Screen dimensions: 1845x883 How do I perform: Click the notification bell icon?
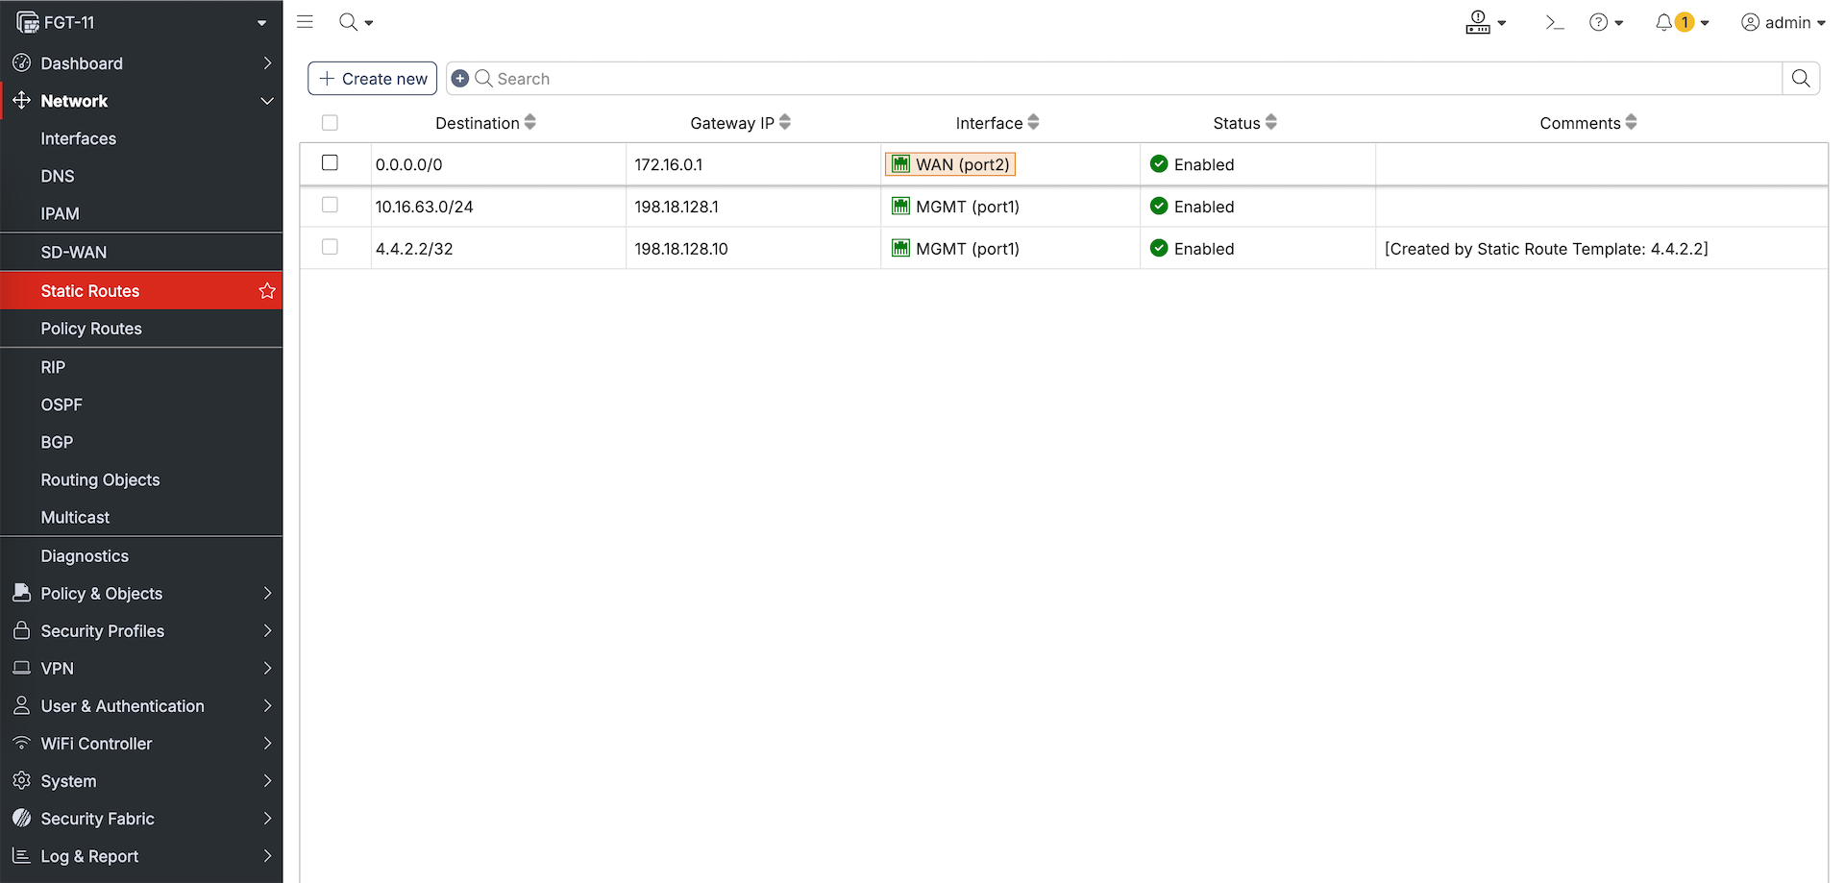1664,22
